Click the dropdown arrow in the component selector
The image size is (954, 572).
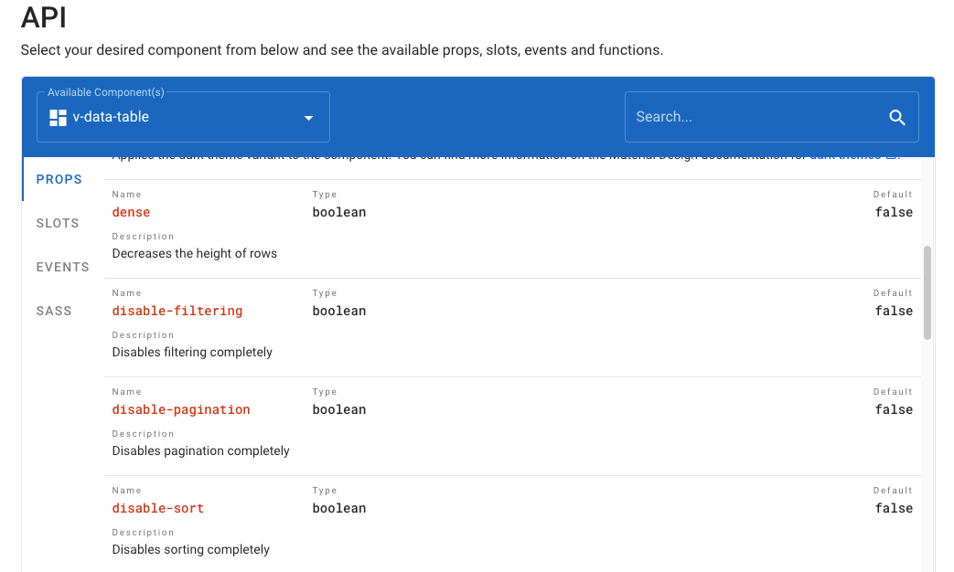(x=307, y=117)
